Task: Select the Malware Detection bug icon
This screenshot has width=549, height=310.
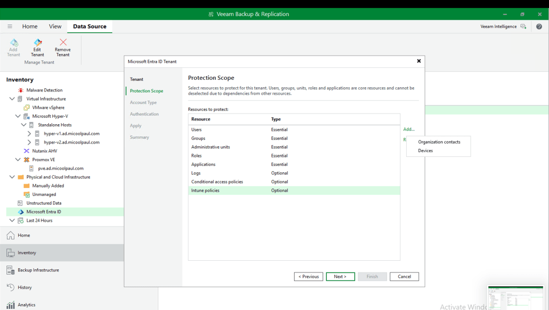Action: point(20,90)
